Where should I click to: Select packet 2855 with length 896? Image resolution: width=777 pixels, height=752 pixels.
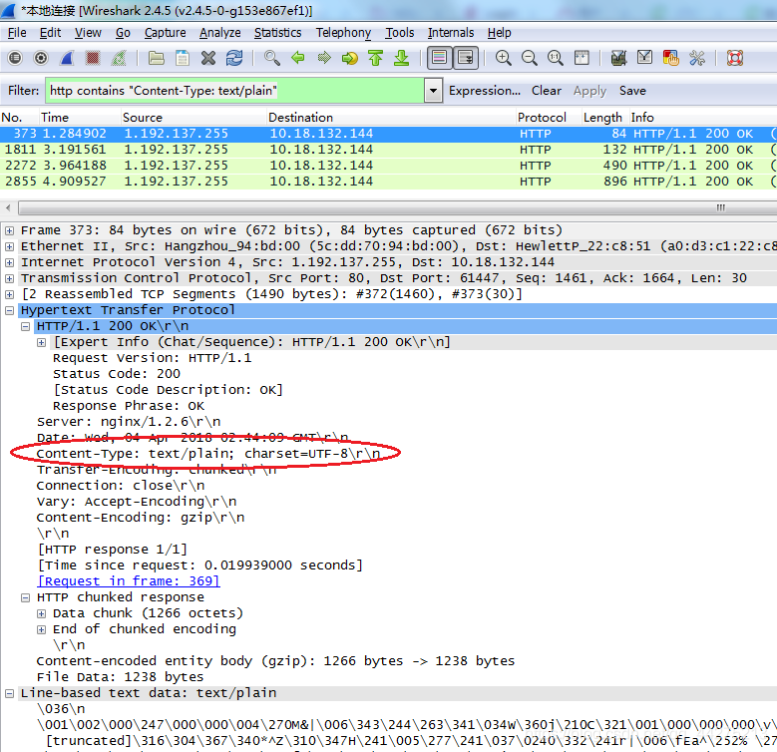point(389,182)
